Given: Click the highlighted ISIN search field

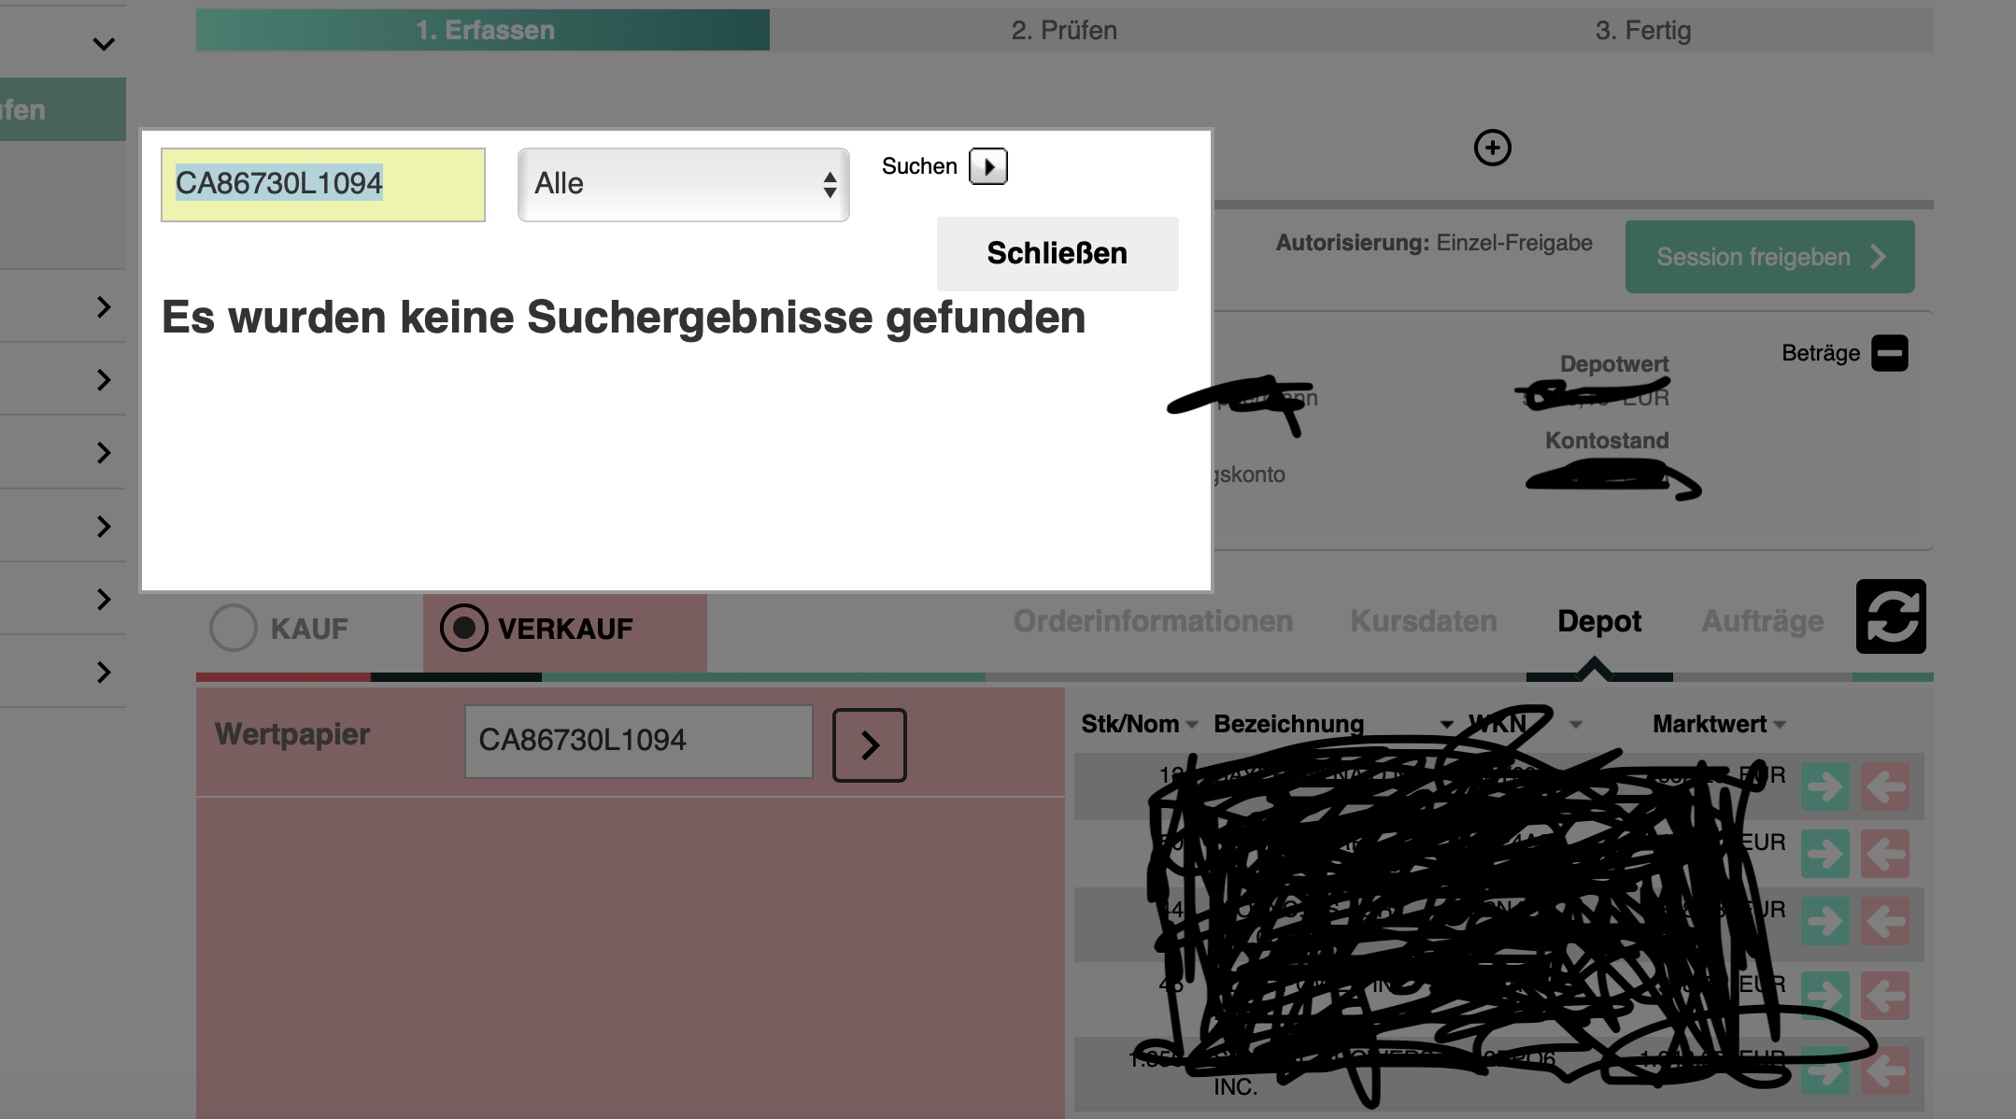Looking at the screenshot, I should (x=322, y=184).
